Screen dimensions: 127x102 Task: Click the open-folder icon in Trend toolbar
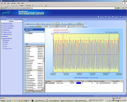coord(25,24)
